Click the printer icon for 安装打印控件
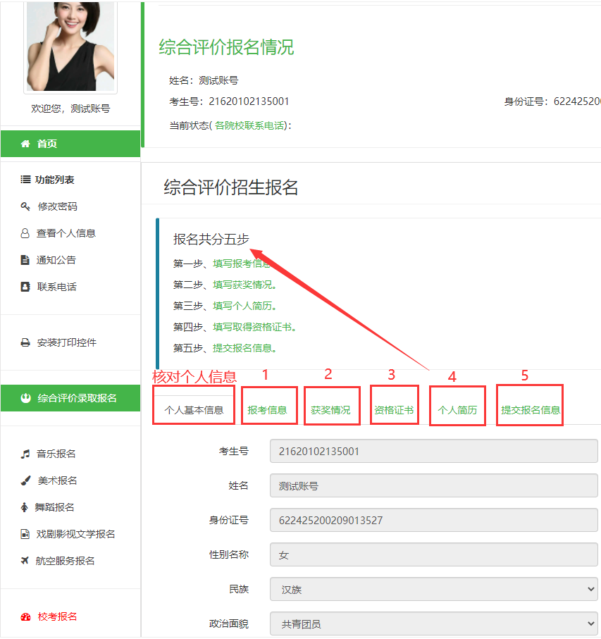The image size is (601, 639). [25, 342]
